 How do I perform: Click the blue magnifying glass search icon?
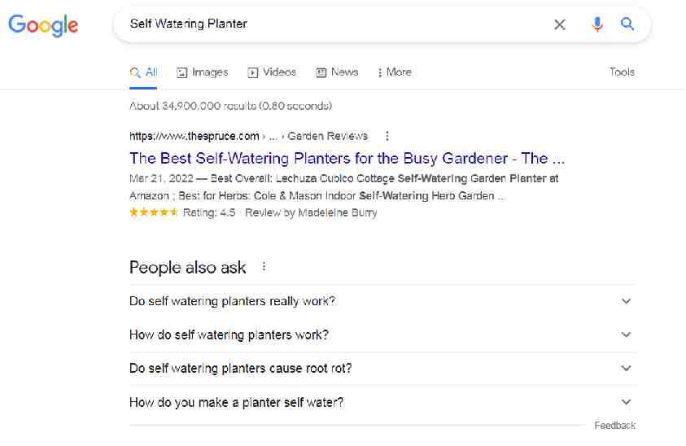click(627, 24)
